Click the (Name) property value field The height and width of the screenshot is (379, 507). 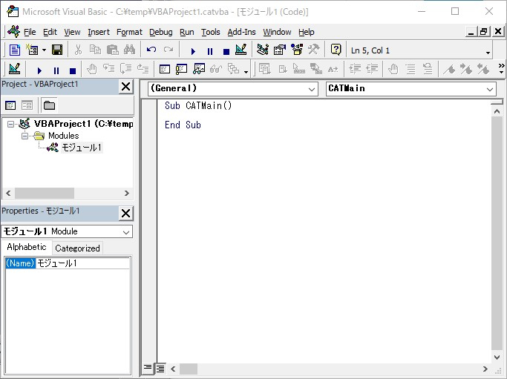coord(82,263)
